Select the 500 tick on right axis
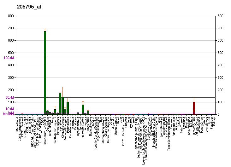 pyautogui.click(x=220, y=53)
